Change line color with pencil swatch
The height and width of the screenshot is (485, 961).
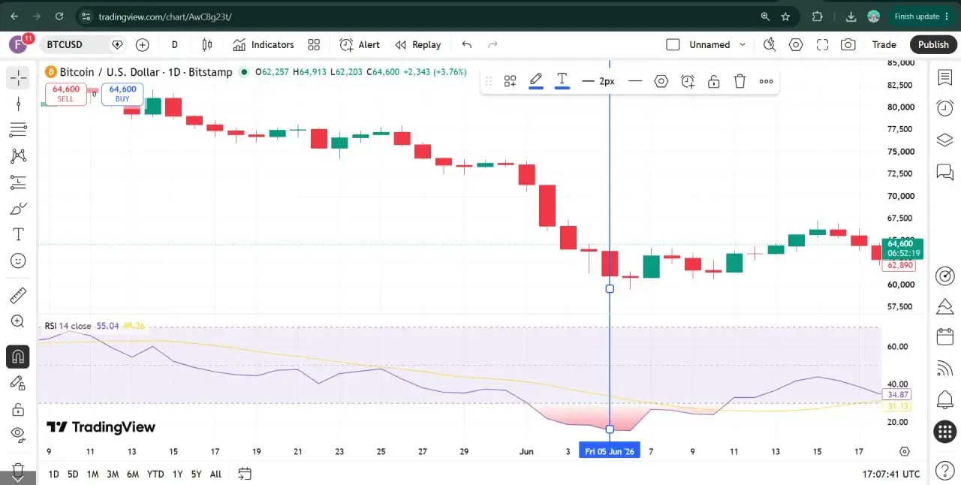point(536,81)
